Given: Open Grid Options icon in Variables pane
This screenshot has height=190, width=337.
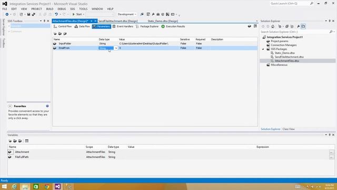Looking at the screenshot, I should coord(27,141).
